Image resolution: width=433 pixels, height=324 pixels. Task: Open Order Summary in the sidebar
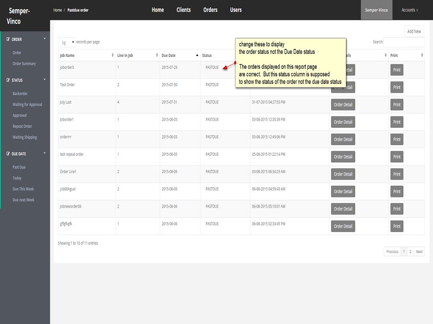(x=24, y=64)
